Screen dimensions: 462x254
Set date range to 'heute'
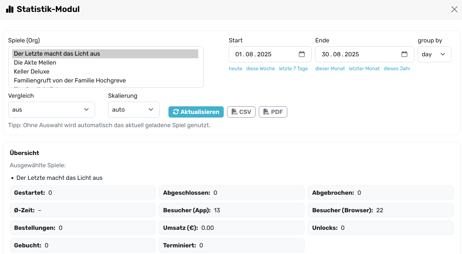click(235, 69)
